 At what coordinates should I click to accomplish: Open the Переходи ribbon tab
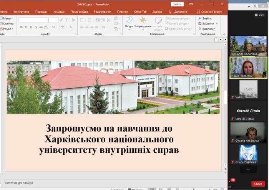(42, 12)
